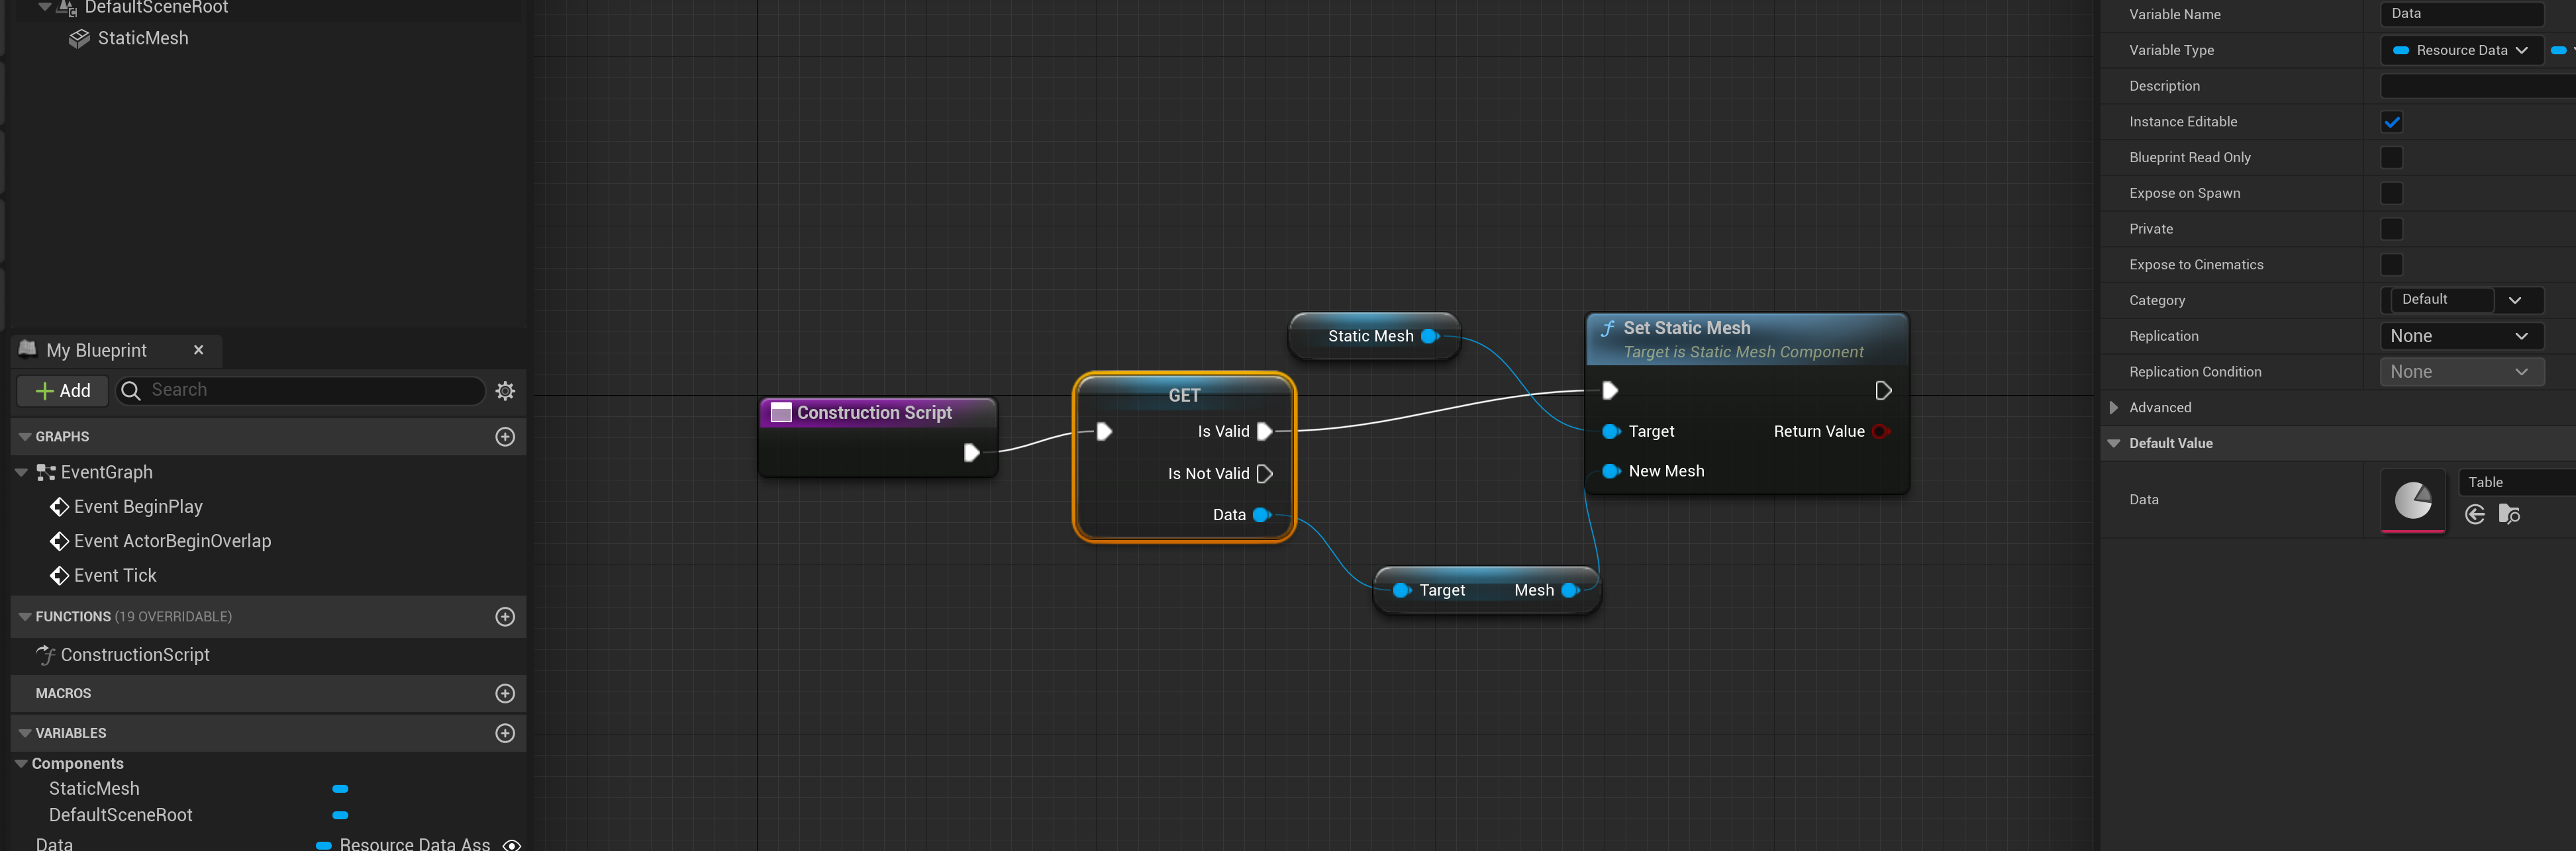Click the My Blueprint search field
This screenshot has width=2576, height=851.
pos(310,390)
